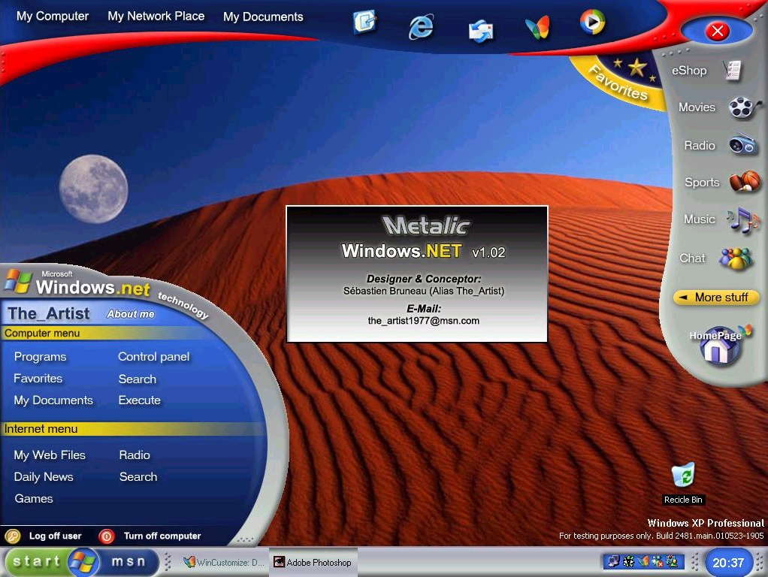
Task: Click the Radio label in sidebar
Action: 700,146
